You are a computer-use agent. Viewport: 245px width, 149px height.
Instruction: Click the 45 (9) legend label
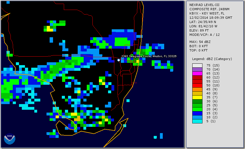coord(212,89)
